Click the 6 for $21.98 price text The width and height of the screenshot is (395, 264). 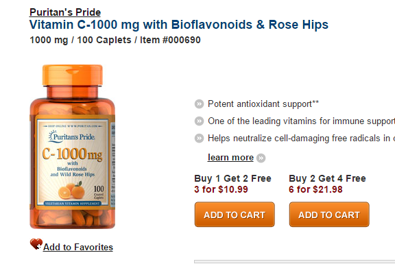pyautogui.click(x=315, y=189)
